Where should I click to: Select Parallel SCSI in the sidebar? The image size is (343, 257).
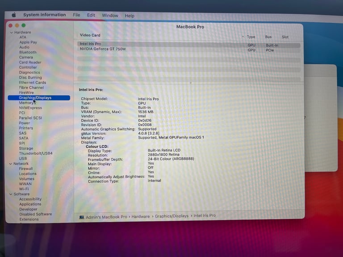coord(30,118)
